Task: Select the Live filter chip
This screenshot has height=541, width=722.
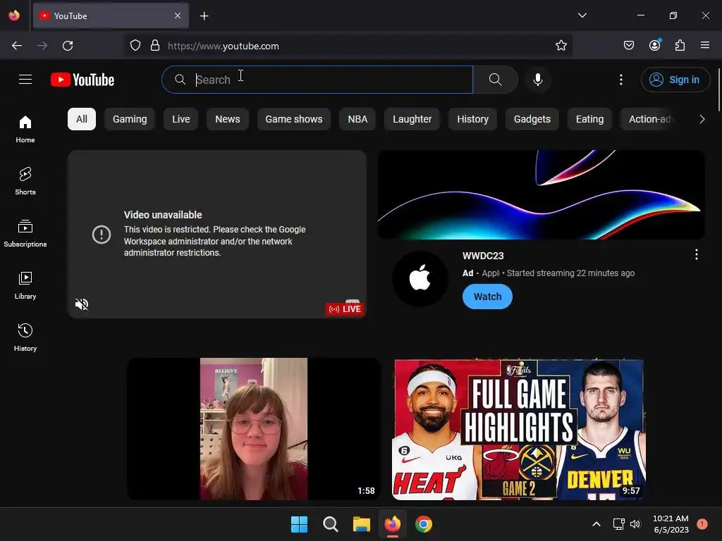Action: click(181, 119)
